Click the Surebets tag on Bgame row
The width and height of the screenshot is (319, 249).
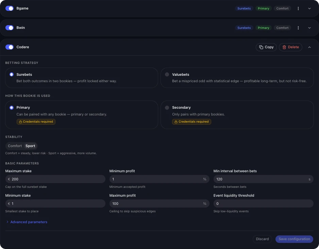244,8
